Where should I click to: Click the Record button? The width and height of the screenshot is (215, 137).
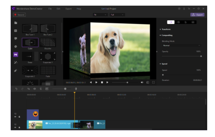(x=19, y=15)
